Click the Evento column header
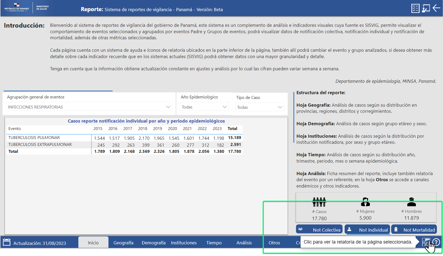This screenshot has width=443, height=256. click(15, 128)
